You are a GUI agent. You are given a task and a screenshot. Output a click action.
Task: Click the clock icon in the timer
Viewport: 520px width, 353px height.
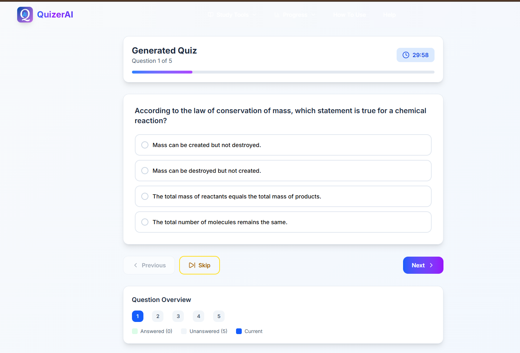tap(406, 55)
